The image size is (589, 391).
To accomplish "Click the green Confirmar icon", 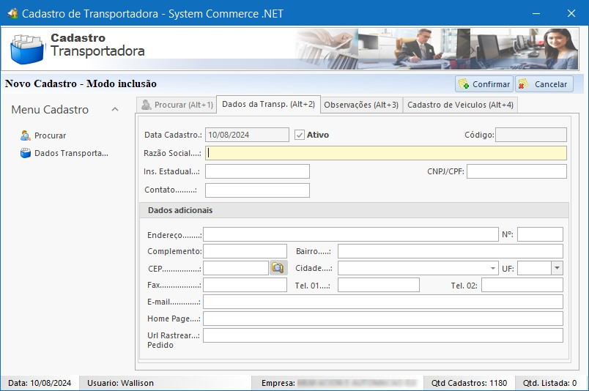I will (464, 84).
